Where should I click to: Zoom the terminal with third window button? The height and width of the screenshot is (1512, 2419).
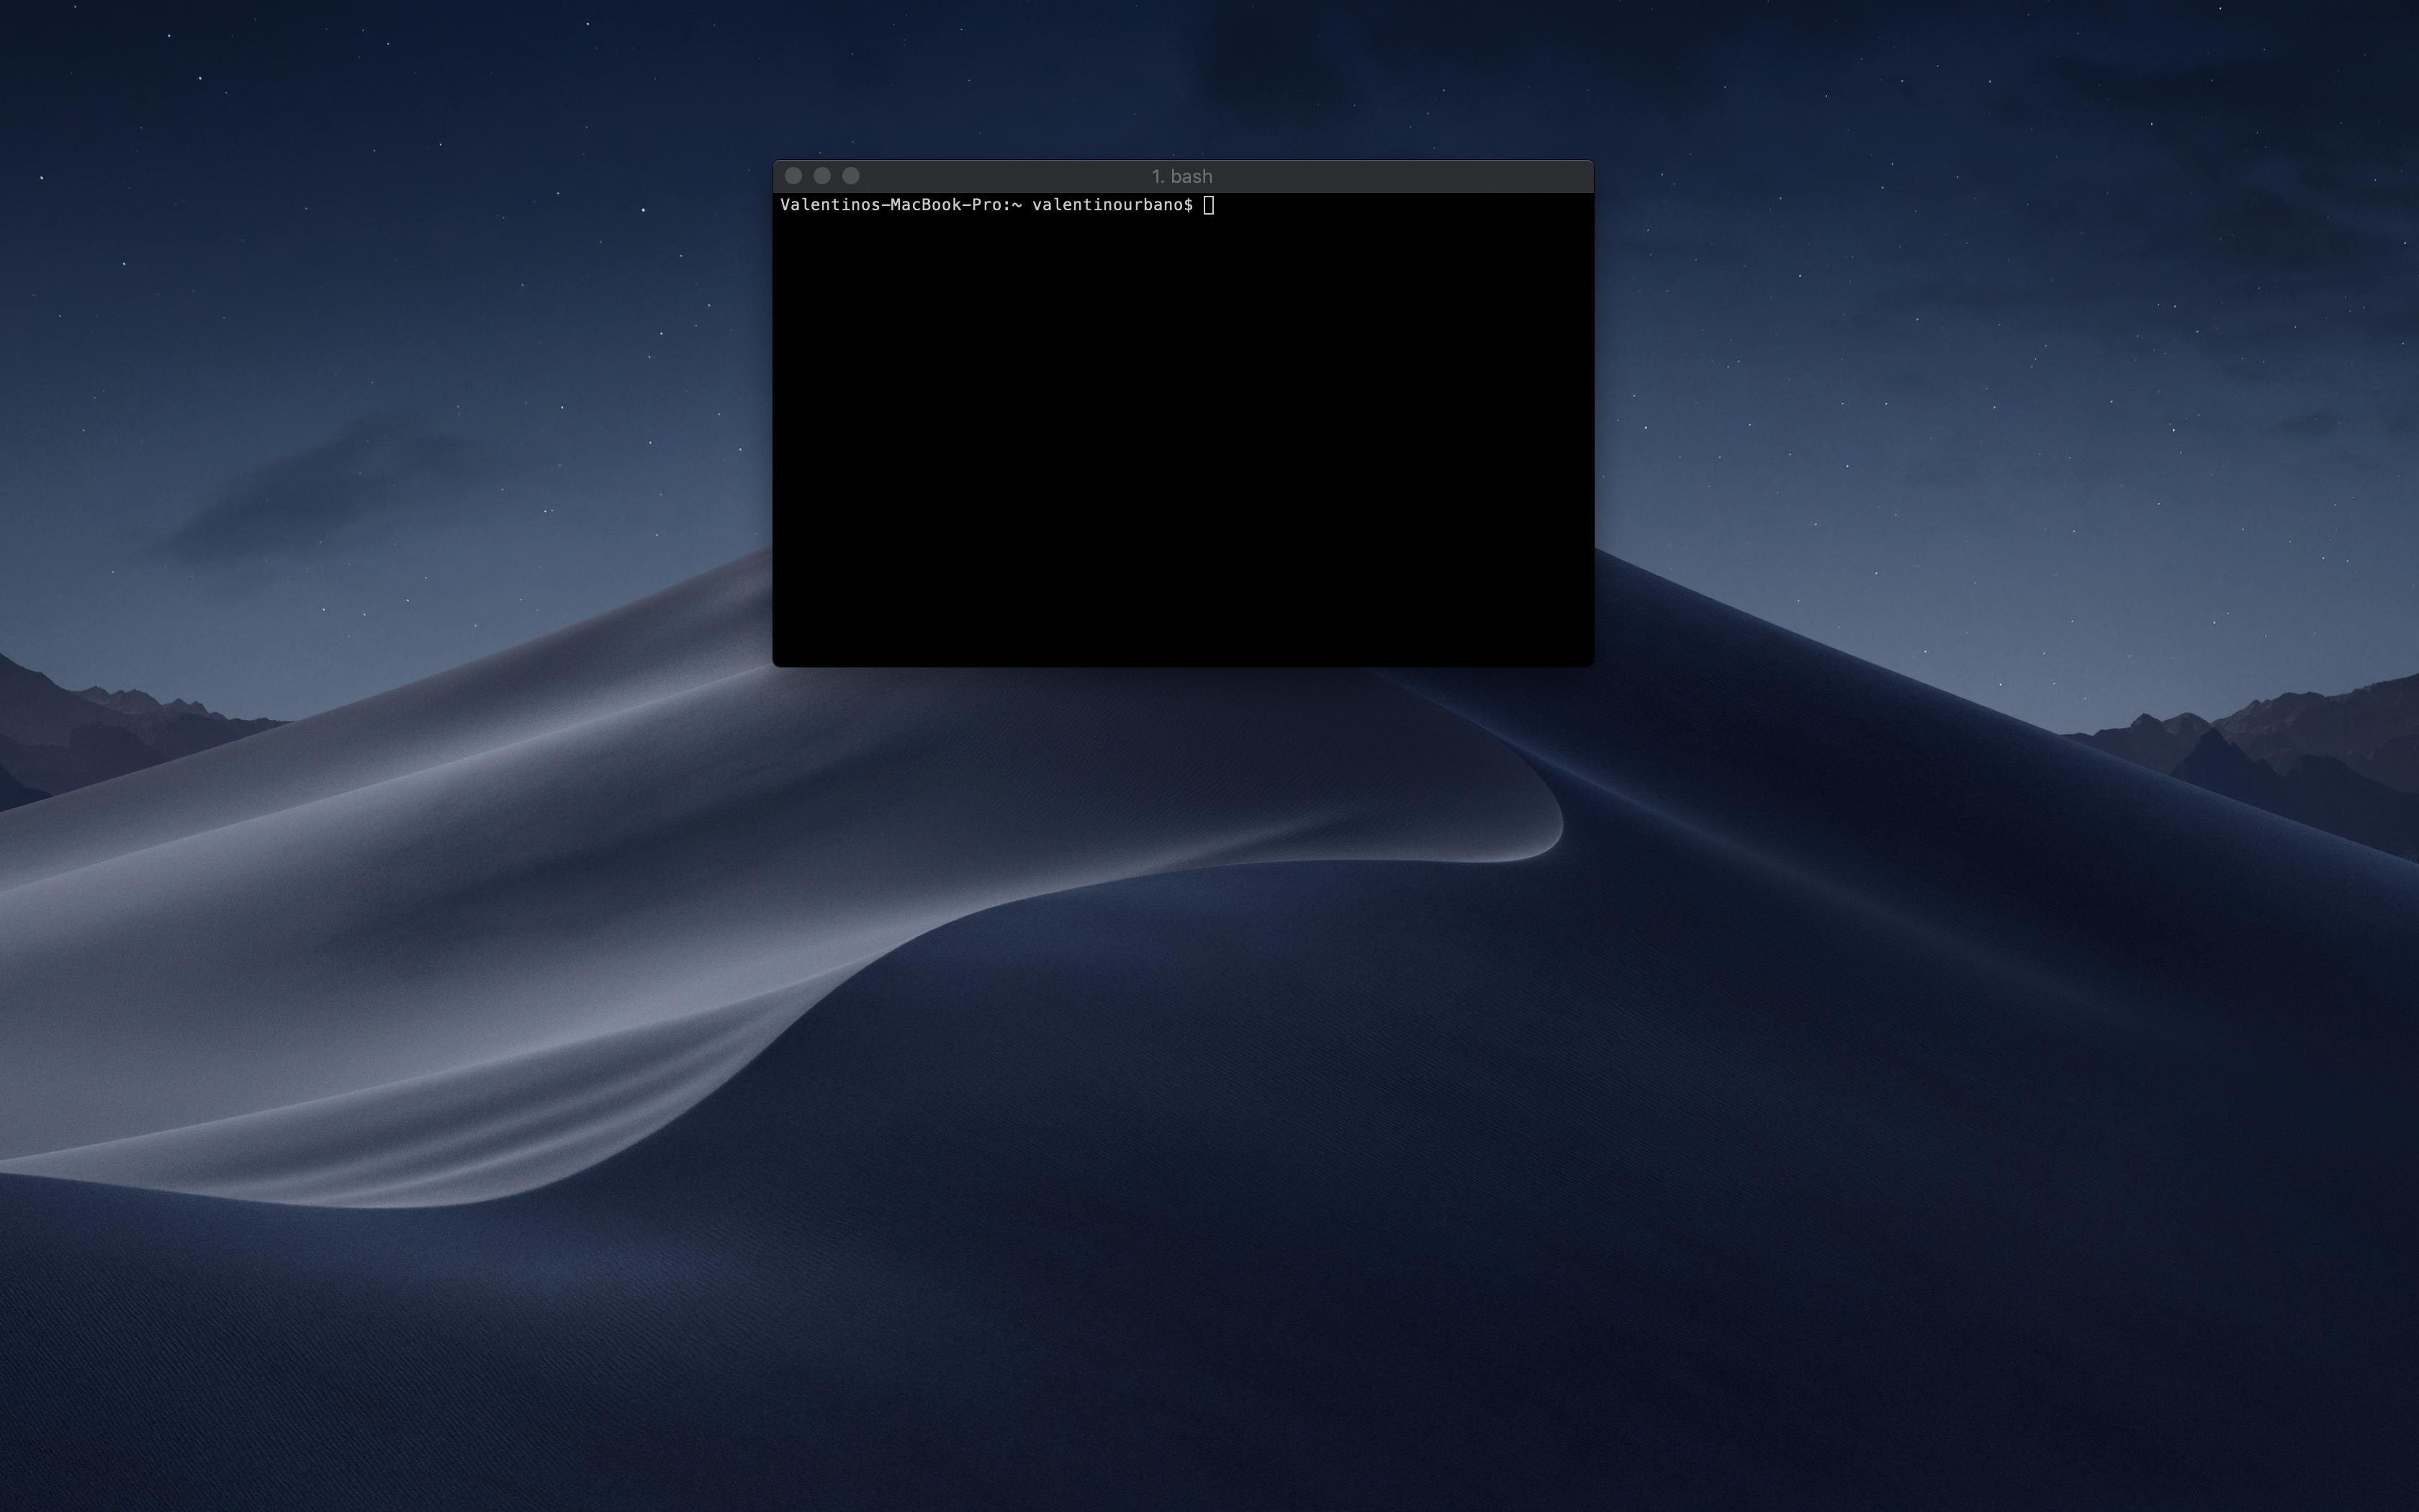[851, 176]
